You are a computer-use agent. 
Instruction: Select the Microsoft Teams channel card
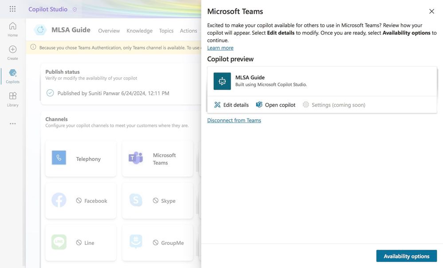click(x=157, y=159)
